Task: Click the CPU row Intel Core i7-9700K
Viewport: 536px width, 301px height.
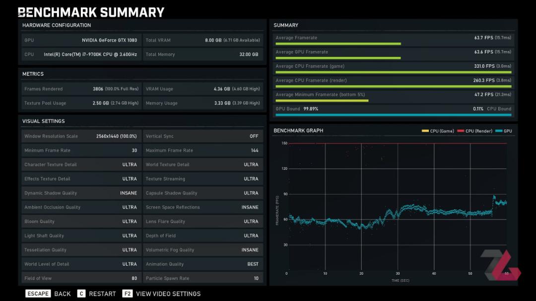Action: click(x=81, y=54)
